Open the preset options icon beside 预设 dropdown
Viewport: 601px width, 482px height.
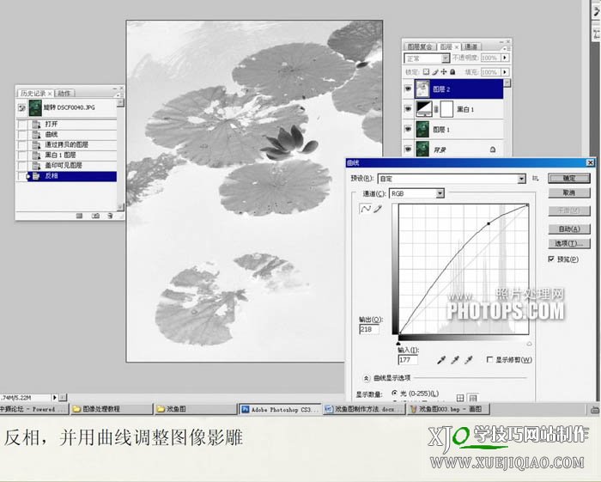coord(536,179)
